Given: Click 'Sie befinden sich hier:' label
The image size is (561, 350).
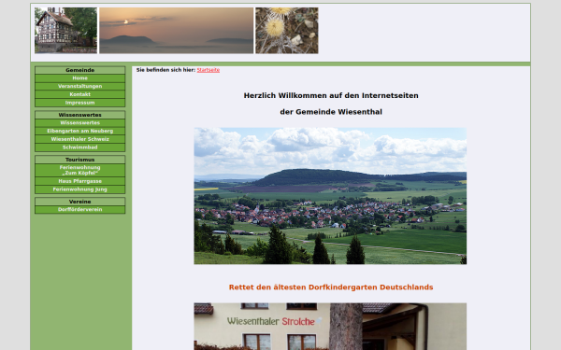Looking at the screenshot, I should (165, 70).
